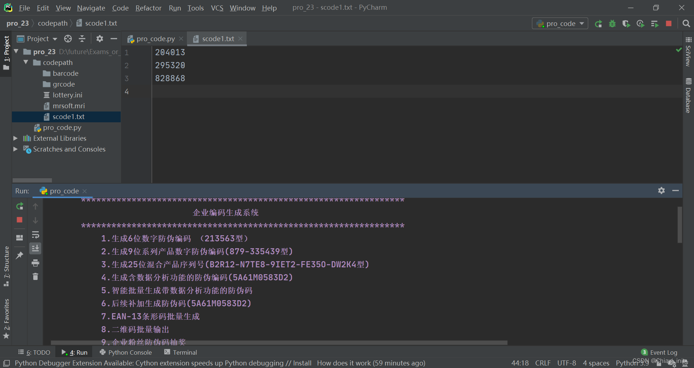The image size is (694, 368).
Task: Clear all console output trash icon
Action: [35, 276]
